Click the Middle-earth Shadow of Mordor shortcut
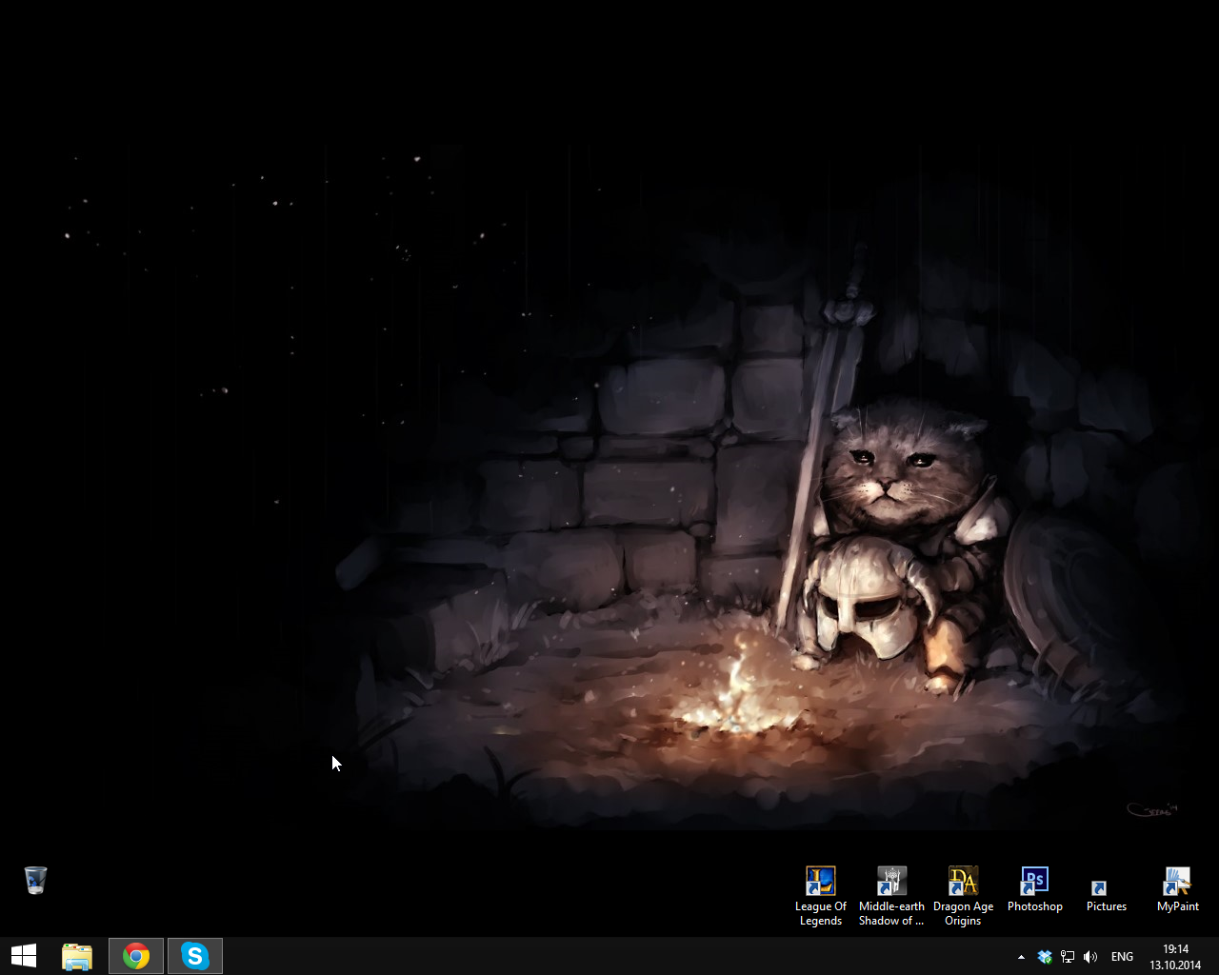The height and width of the screenshot is (975, 1219). point(891,882)
